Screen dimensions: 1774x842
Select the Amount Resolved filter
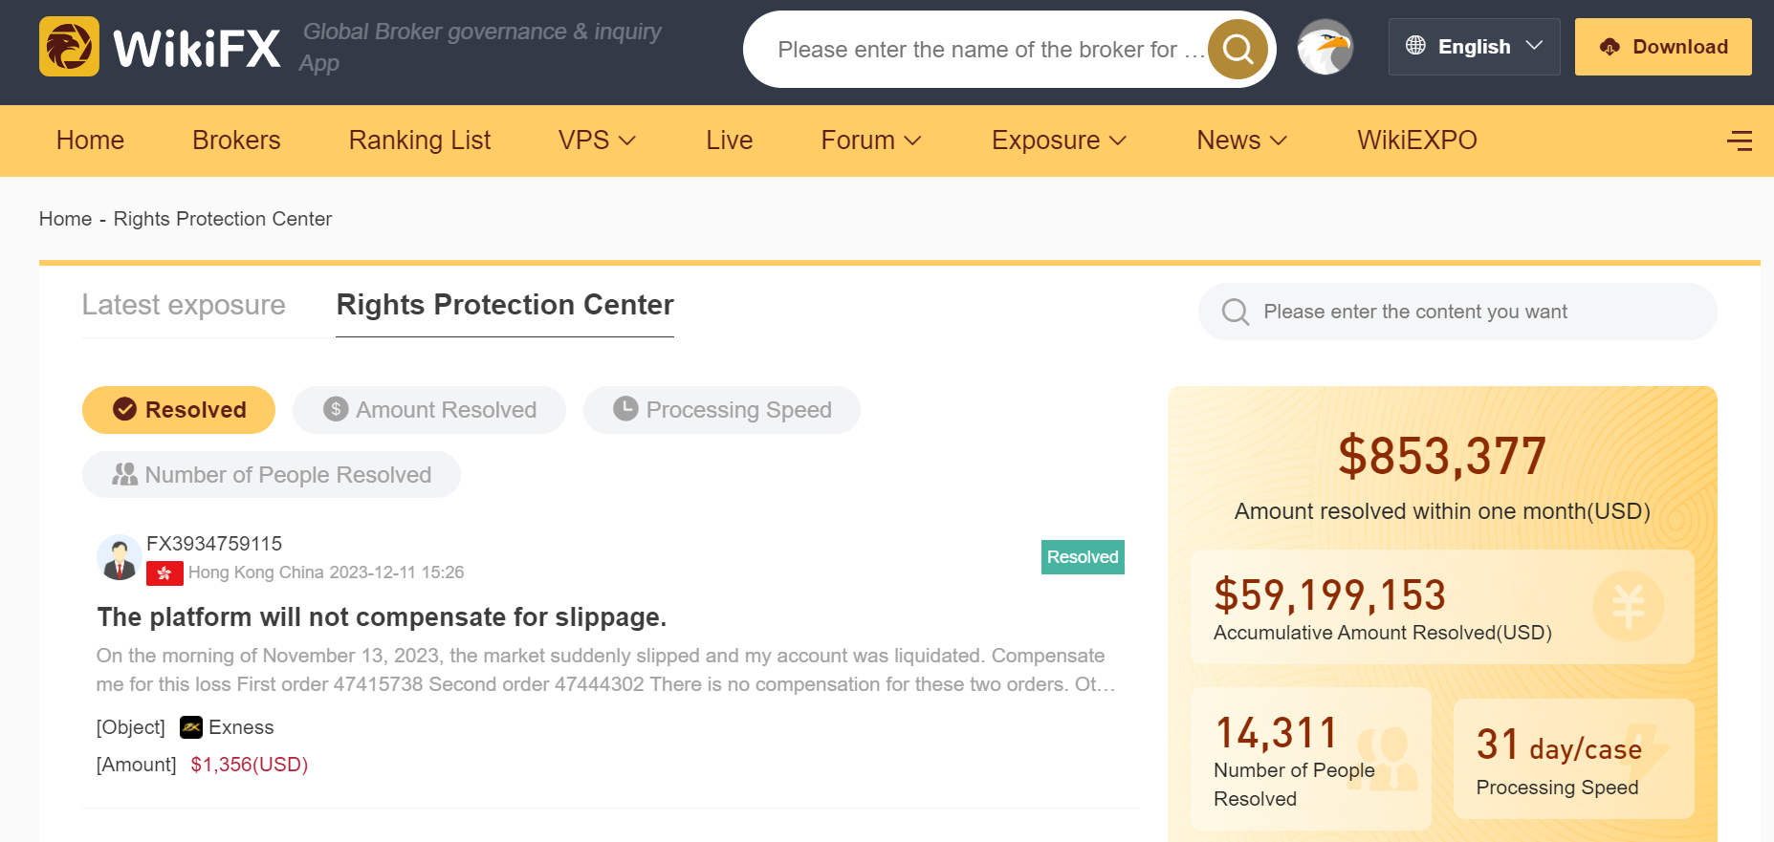tap(429, 410)
